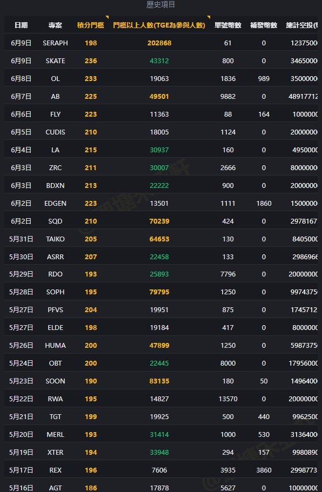Click the 門檻以上人數 column header
This screenshot has width=322, height=492.
point(159,25)
